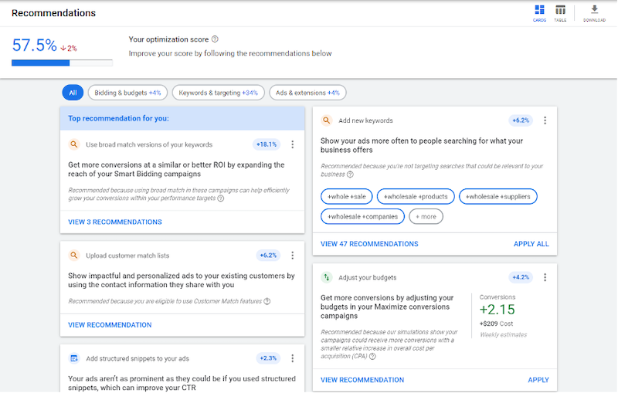Screen dimensions: 618x393
Task: Open three-dot menu on Upload customer match lists
Action: click(292, 256)
